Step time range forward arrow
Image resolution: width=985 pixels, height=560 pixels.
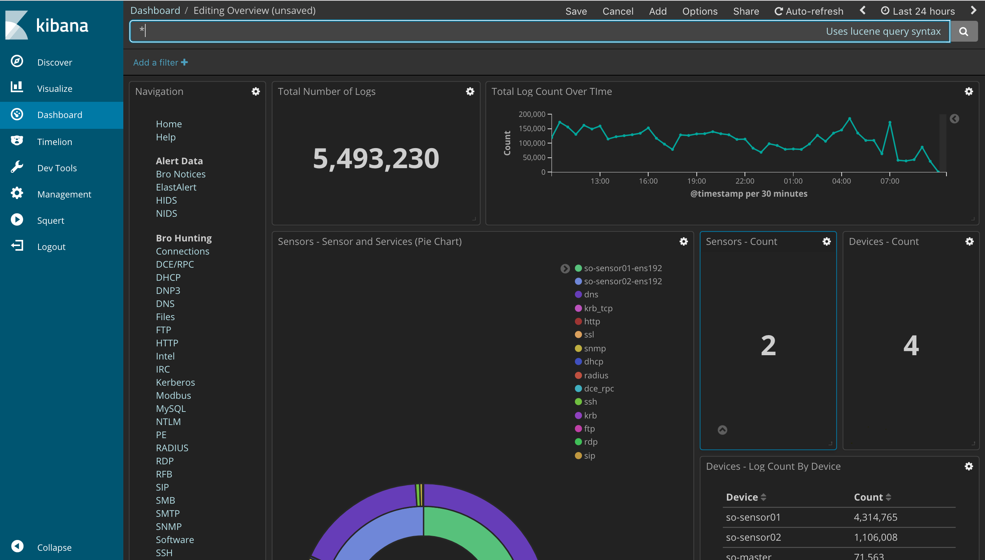(973, 10)
